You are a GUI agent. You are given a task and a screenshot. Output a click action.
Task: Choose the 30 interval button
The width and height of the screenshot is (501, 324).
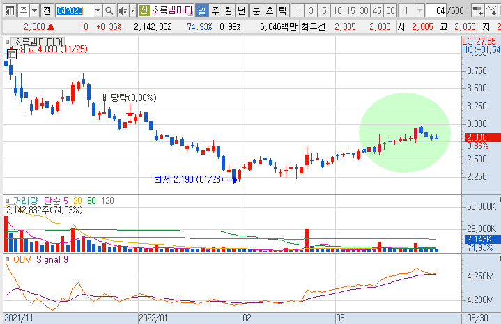(x=364, y=11)
